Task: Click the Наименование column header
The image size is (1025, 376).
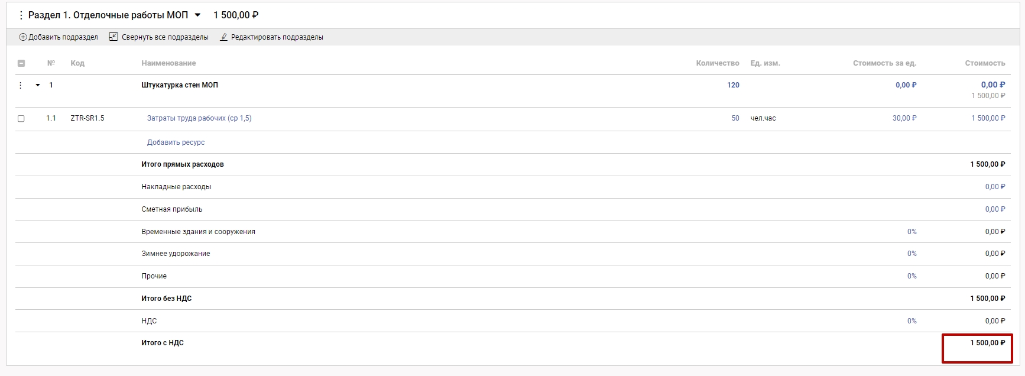Action: [x=168, y=63]
